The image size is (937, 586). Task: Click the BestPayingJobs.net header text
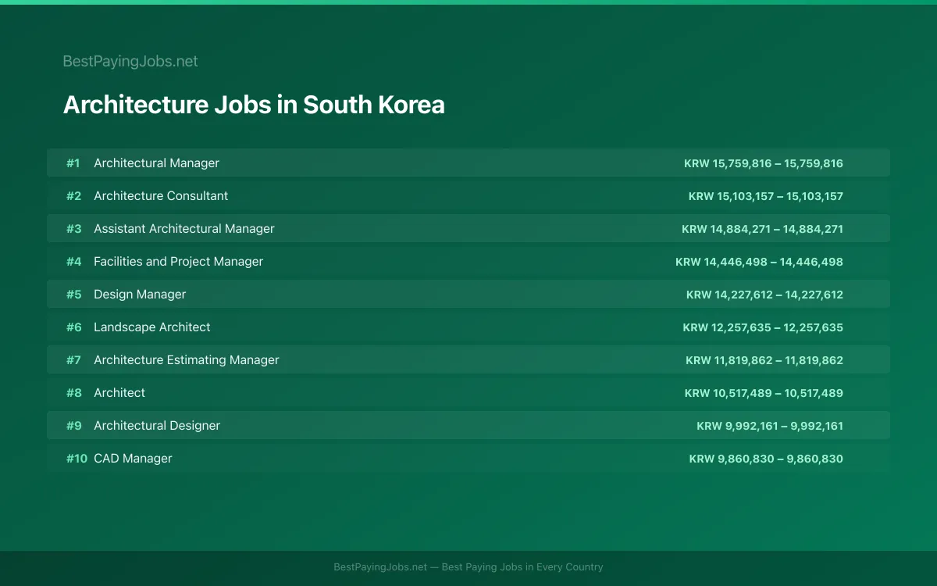click(130, 61)
